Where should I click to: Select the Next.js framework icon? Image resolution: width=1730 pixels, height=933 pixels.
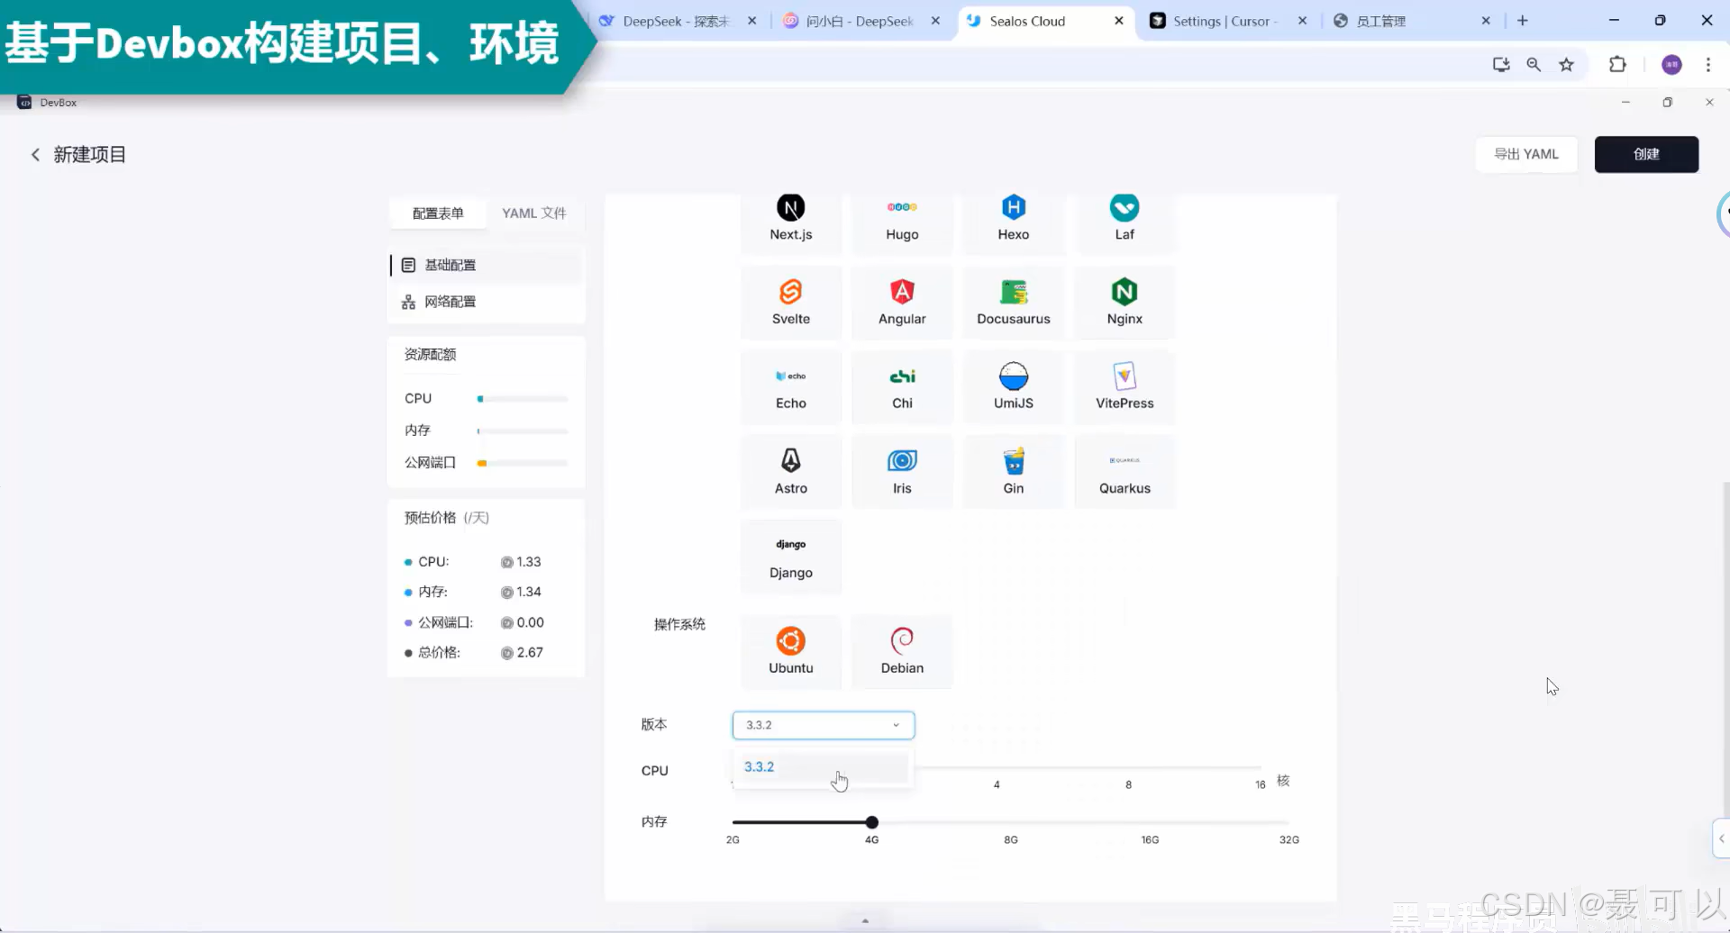pos(790,208)
